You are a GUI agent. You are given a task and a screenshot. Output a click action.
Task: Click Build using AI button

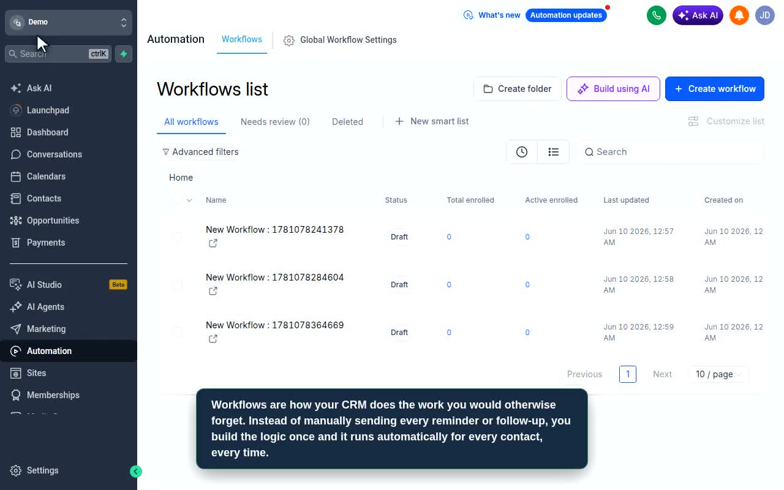[613, 89]
